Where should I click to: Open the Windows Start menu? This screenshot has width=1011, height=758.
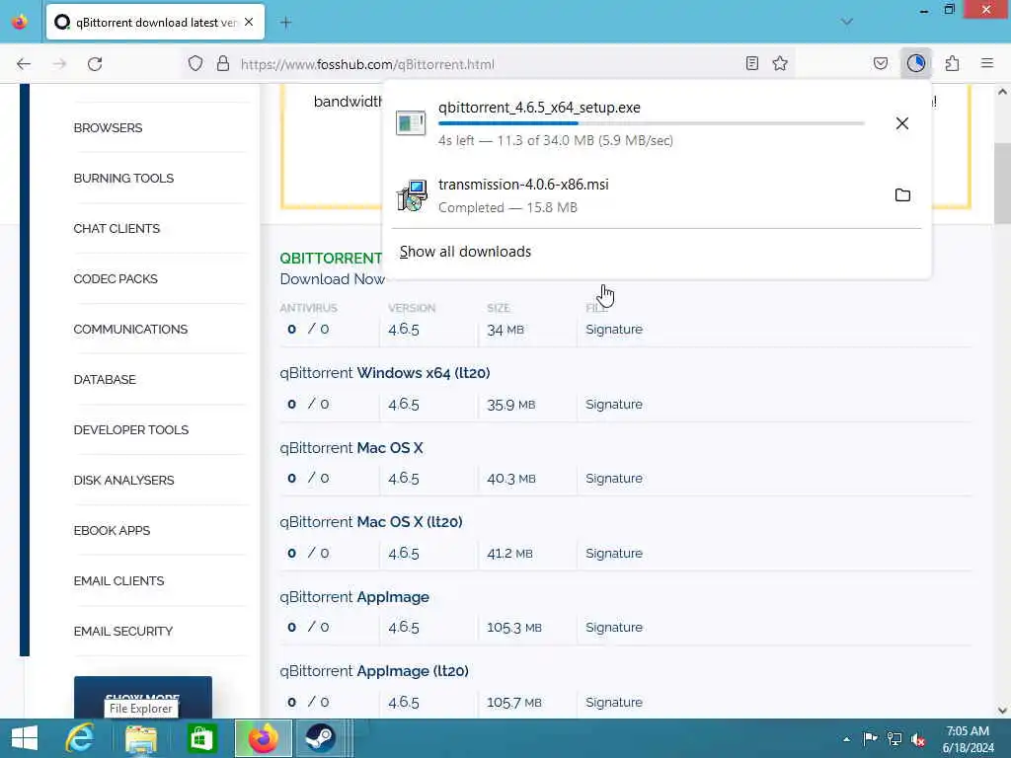click(25, 738)
